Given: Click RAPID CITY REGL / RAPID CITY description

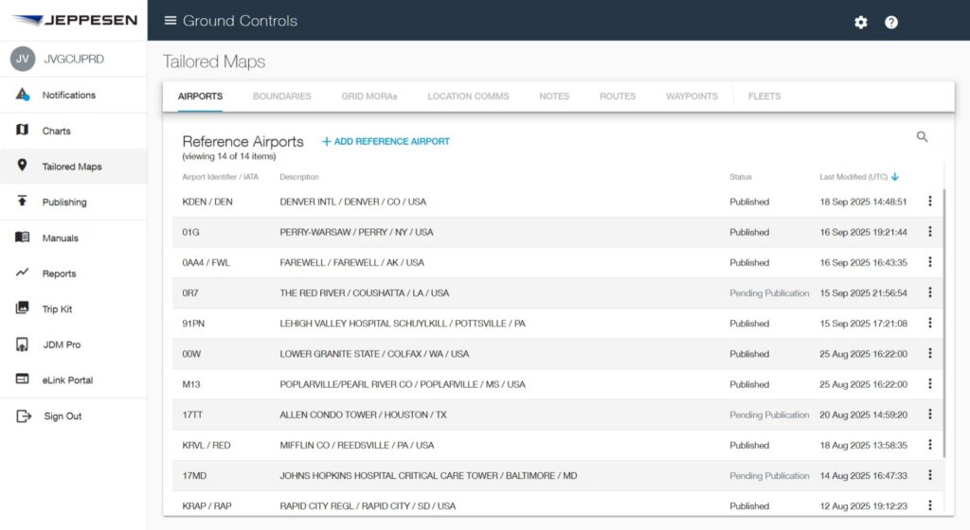Looking at the screenshot, I should [x=368, y=506].
